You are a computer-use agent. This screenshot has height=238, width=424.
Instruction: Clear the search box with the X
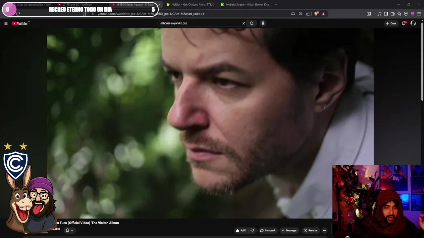coord(244,23)
